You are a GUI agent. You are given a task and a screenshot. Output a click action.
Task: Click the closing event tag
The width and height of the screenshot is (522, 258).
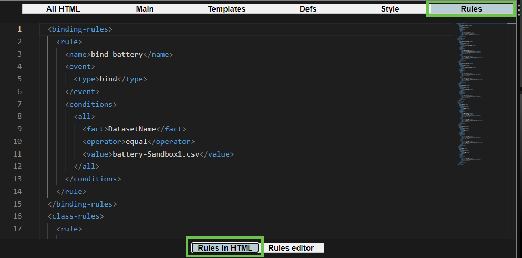click(82, 91)
